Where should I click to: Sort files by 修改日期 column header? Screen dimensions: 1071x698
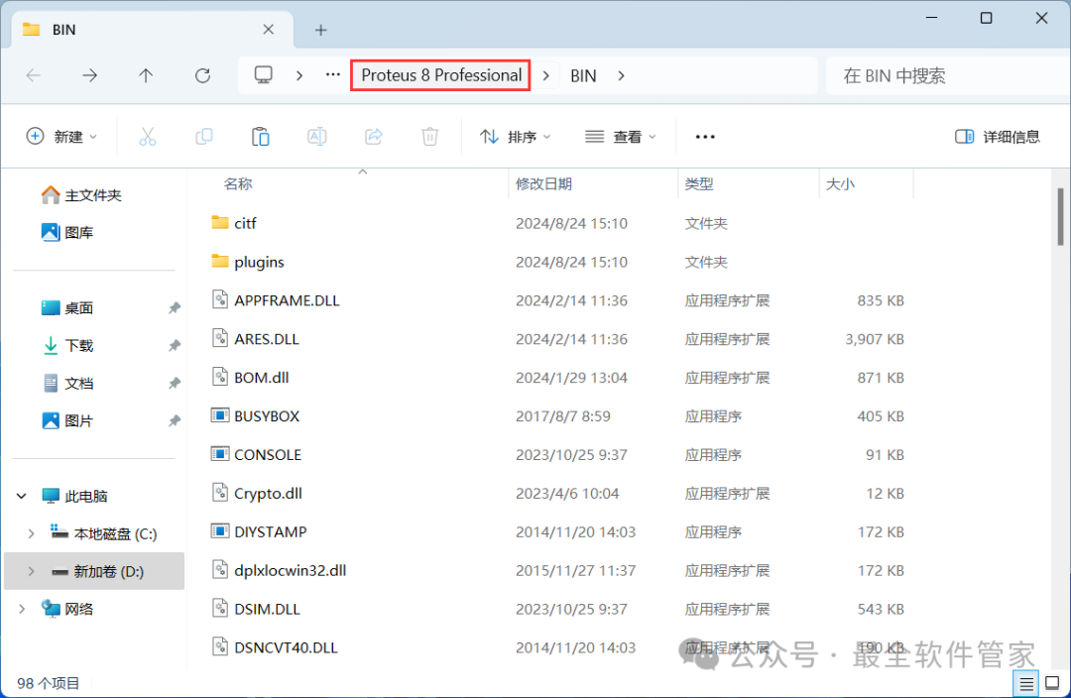543,183
